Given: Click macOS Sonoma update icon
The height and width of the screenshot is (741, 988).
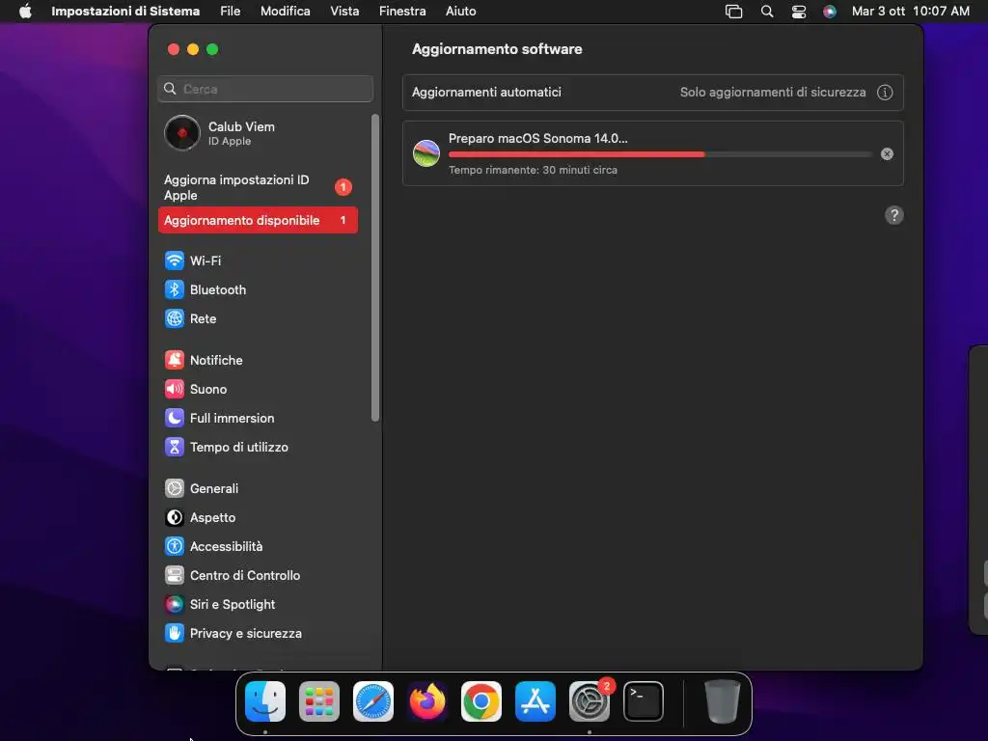Looking at the screenshot, I should [x=426, y=153].
